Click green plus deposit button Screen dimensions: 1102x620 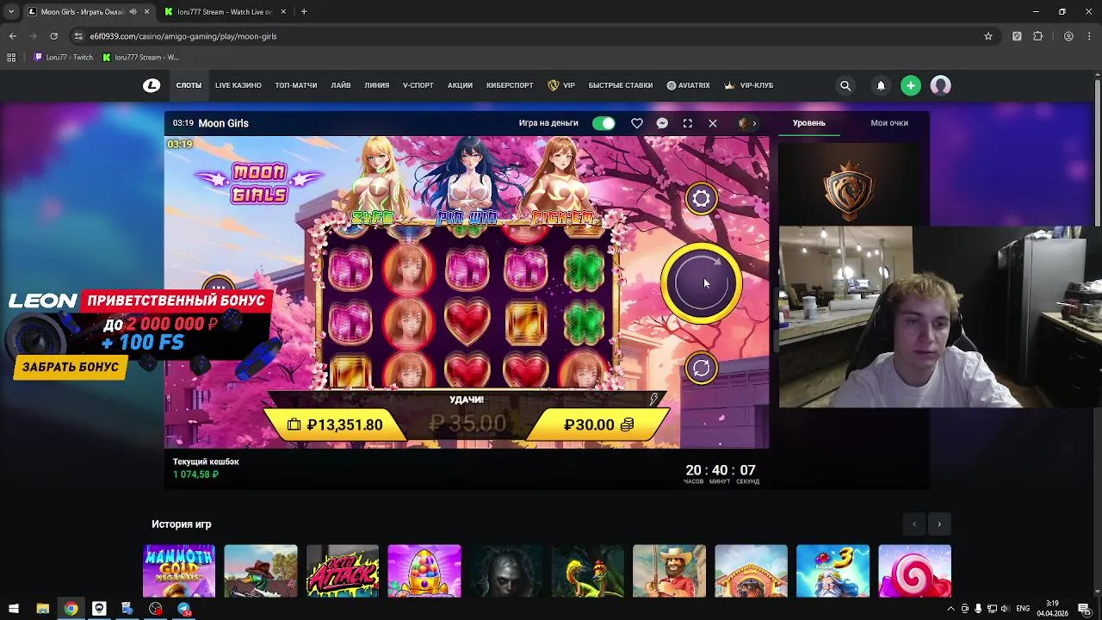[x=911, y=85]
